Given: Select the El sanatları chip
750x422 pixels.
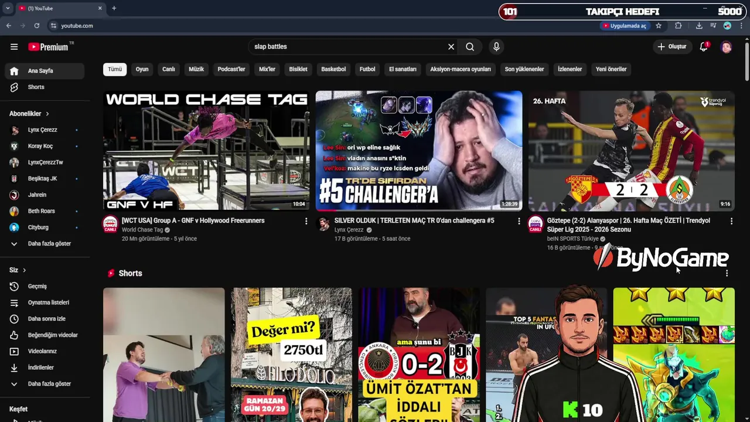Looking at the screenshot, I should tap(403, 69).
